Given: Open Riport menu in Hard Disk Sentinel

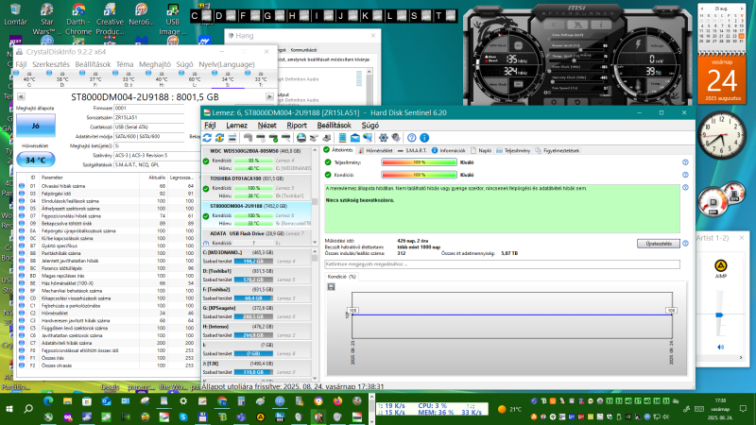Looking at the screenshot, I should tap(297, 126).
